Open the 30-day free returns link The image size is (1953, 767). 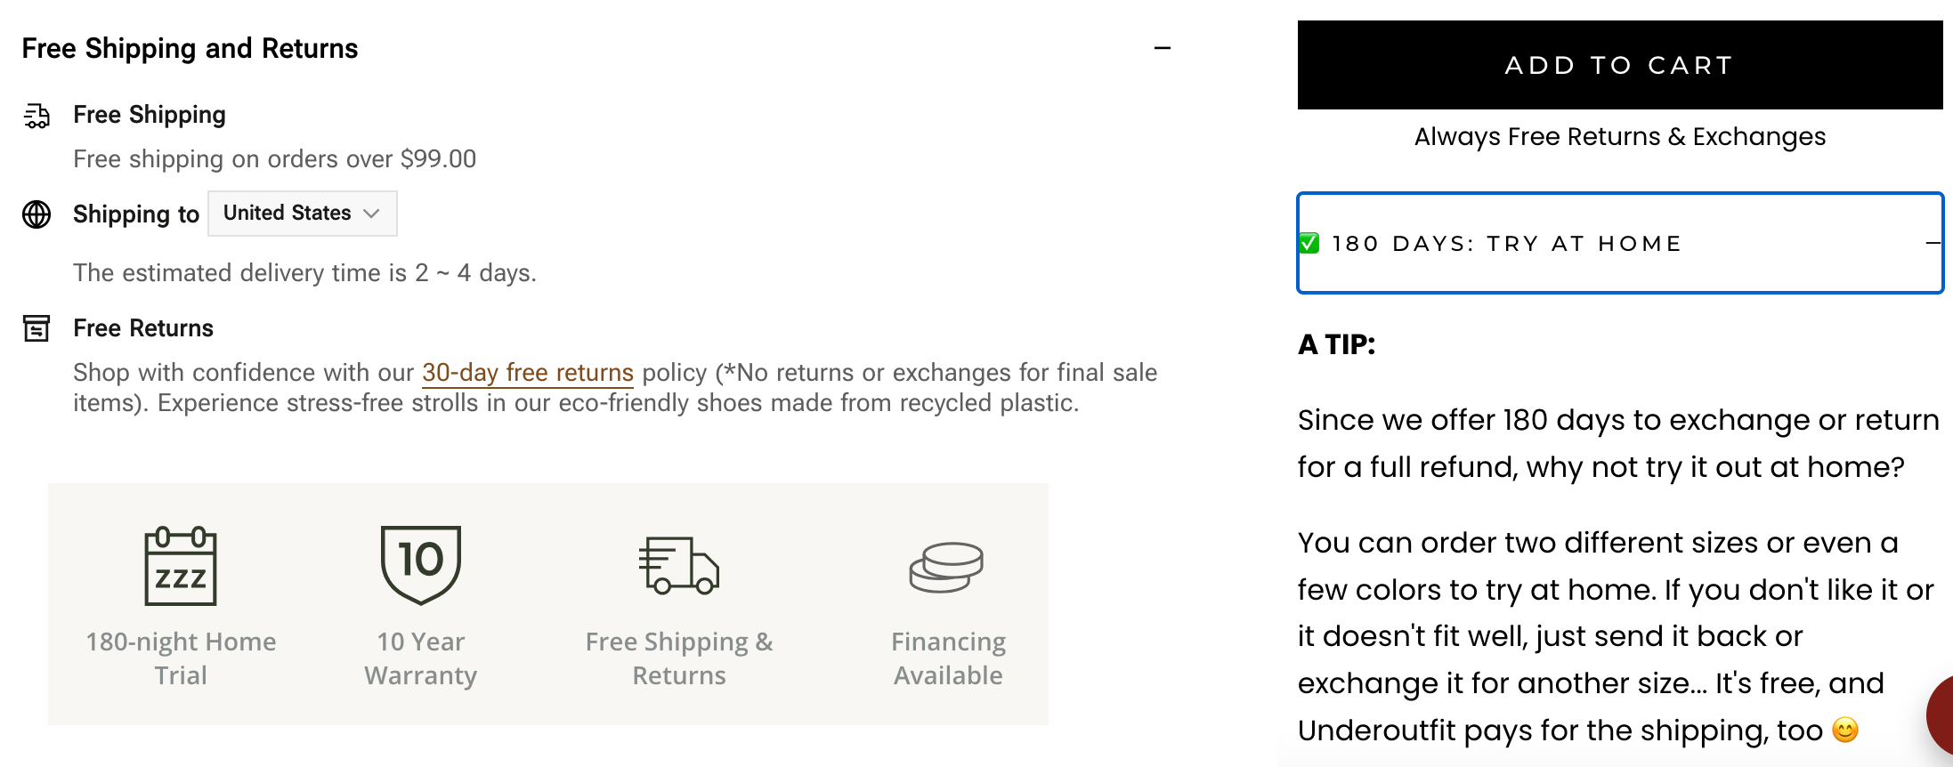[x=527, y=373]
